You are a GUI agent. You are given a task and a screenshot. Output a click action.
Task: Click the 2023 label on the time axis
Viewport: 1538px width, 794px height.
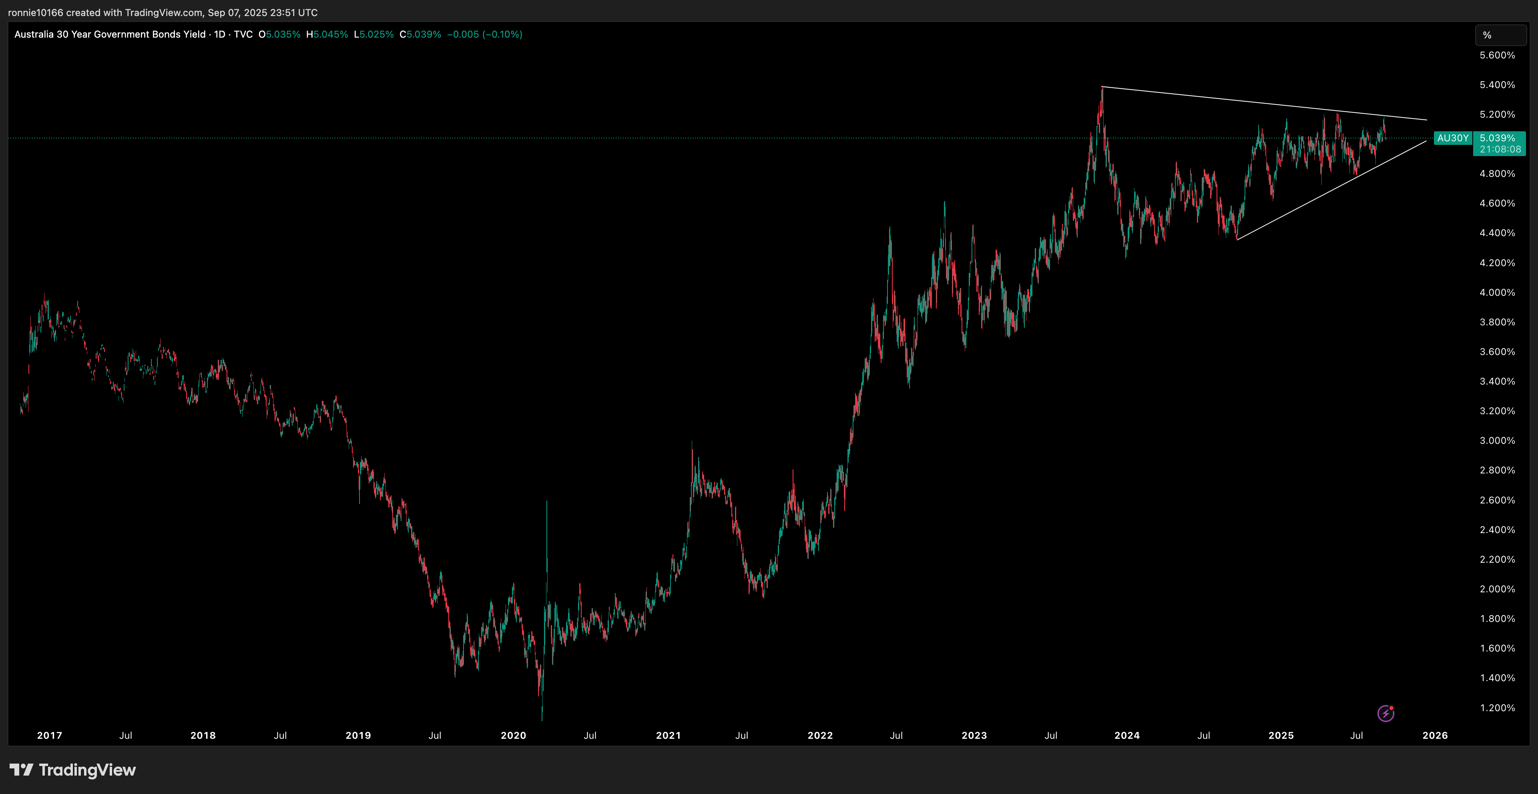[974, 736]
